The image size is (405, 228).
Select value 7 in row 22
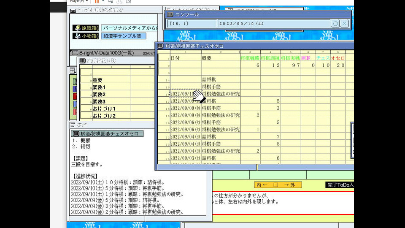tap(270, 136)
